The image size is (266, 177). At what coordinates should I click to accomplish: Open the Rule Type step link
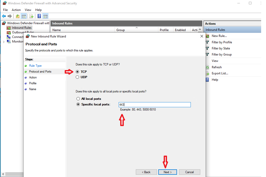(35, 66)
